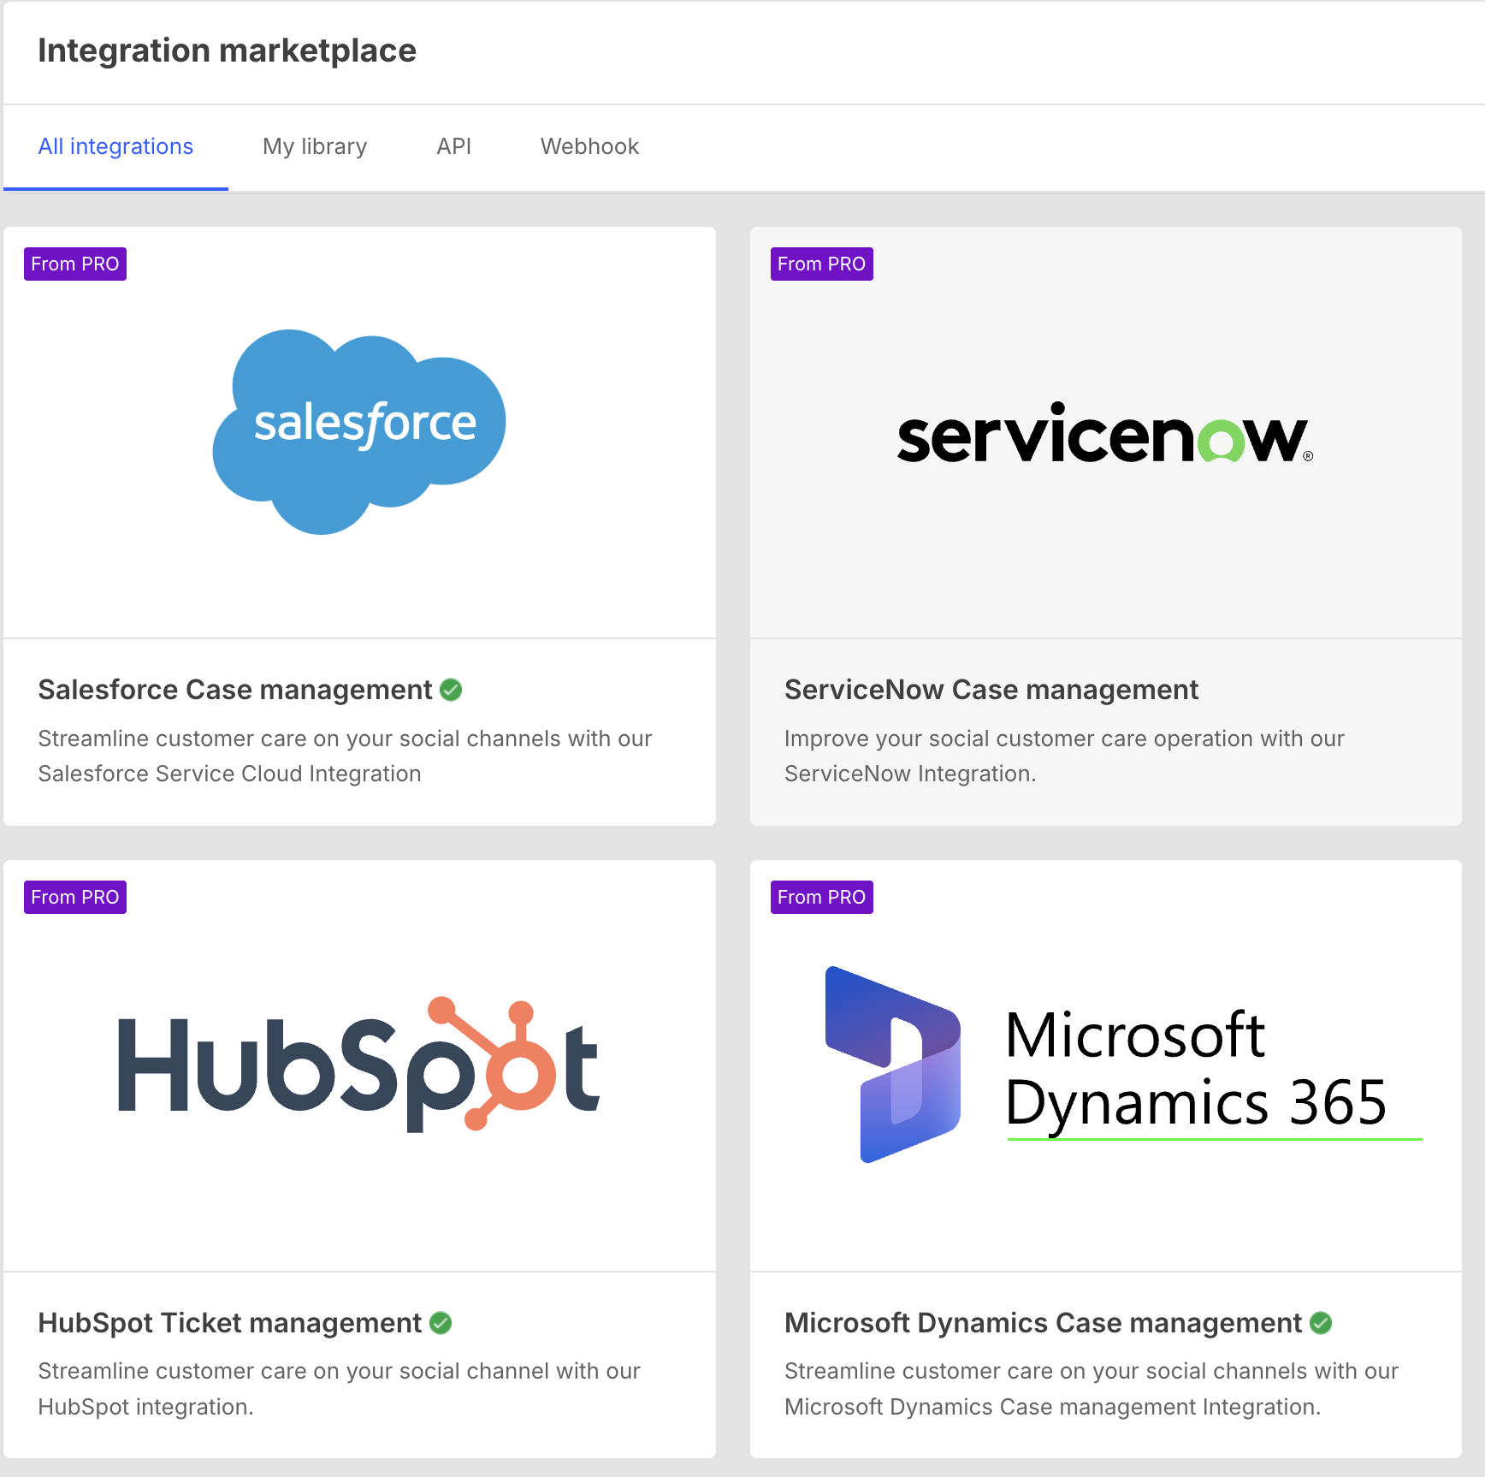This screenshot has width=1485, height=1477.
Task: Click green verified checkmark next to HubSpot Ticket management
Action: pyautogui.click(x=441, y=1323)
